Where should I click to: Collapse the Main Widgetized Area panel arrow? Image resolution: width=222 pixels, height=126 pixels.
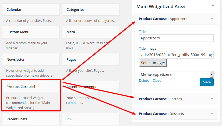[x=212, y=5]
